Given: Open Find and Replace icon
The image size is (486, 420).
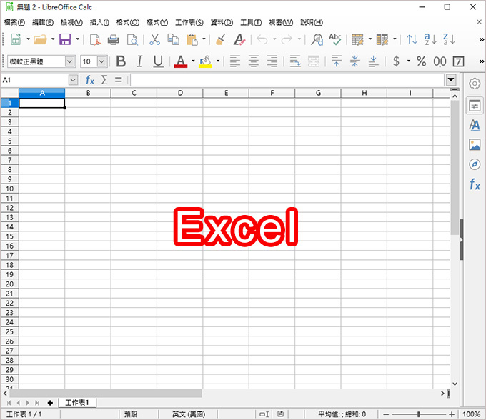Looking at the screenshot, I should pos(317,39).
